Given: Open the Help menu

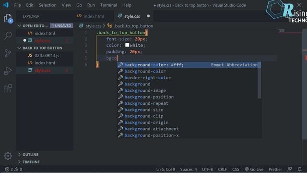Looking at the screenshot, I should point(127,5).
